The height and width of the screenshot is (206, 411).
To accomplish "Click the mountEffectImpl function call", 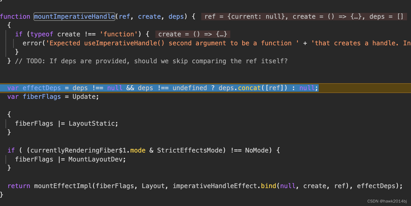I will point(63,186).
